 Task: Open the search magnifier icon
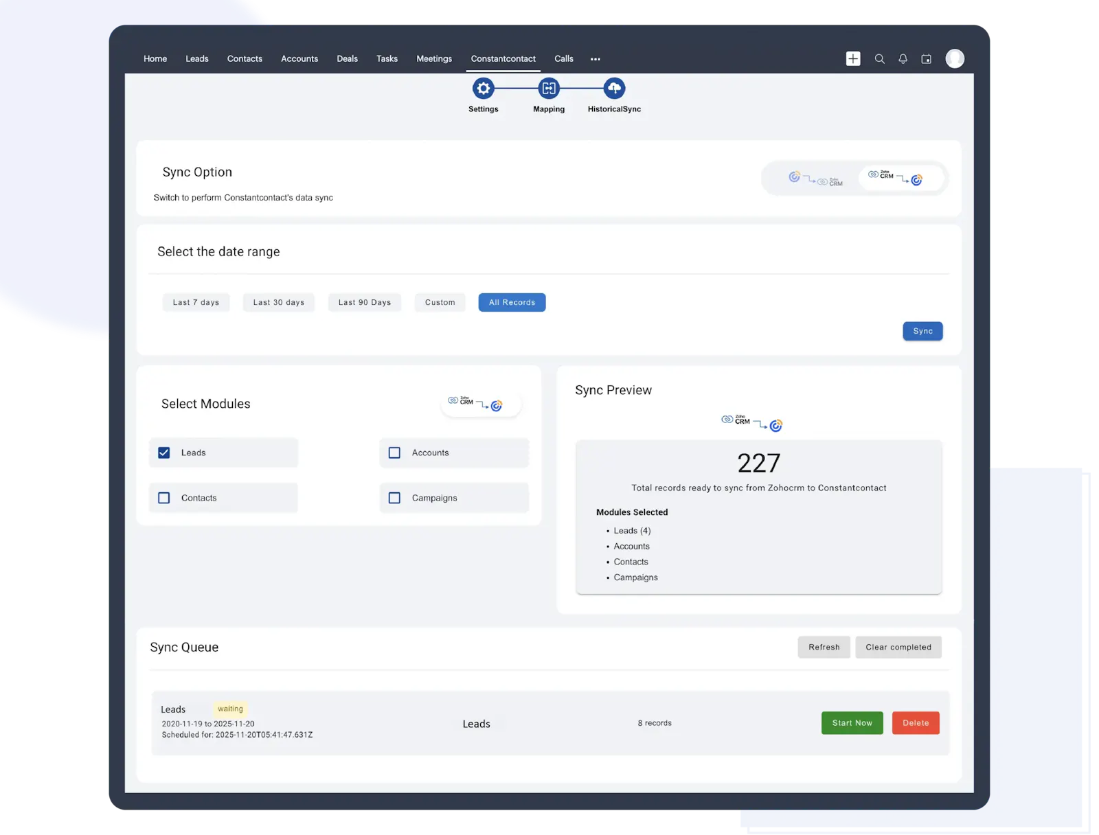click(x=879, y=59)
